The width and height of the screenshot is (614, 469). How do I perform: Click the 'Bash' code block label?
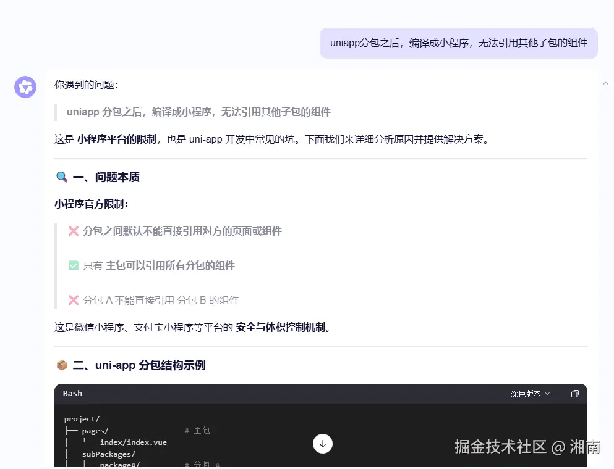click(x=72, y=394)
